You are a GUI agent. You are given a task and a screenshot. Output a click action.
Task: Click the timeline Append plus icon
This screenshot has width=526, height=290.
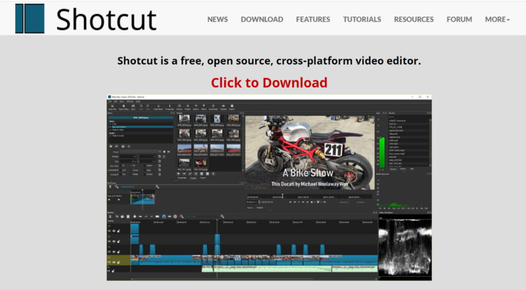(135, 216)
